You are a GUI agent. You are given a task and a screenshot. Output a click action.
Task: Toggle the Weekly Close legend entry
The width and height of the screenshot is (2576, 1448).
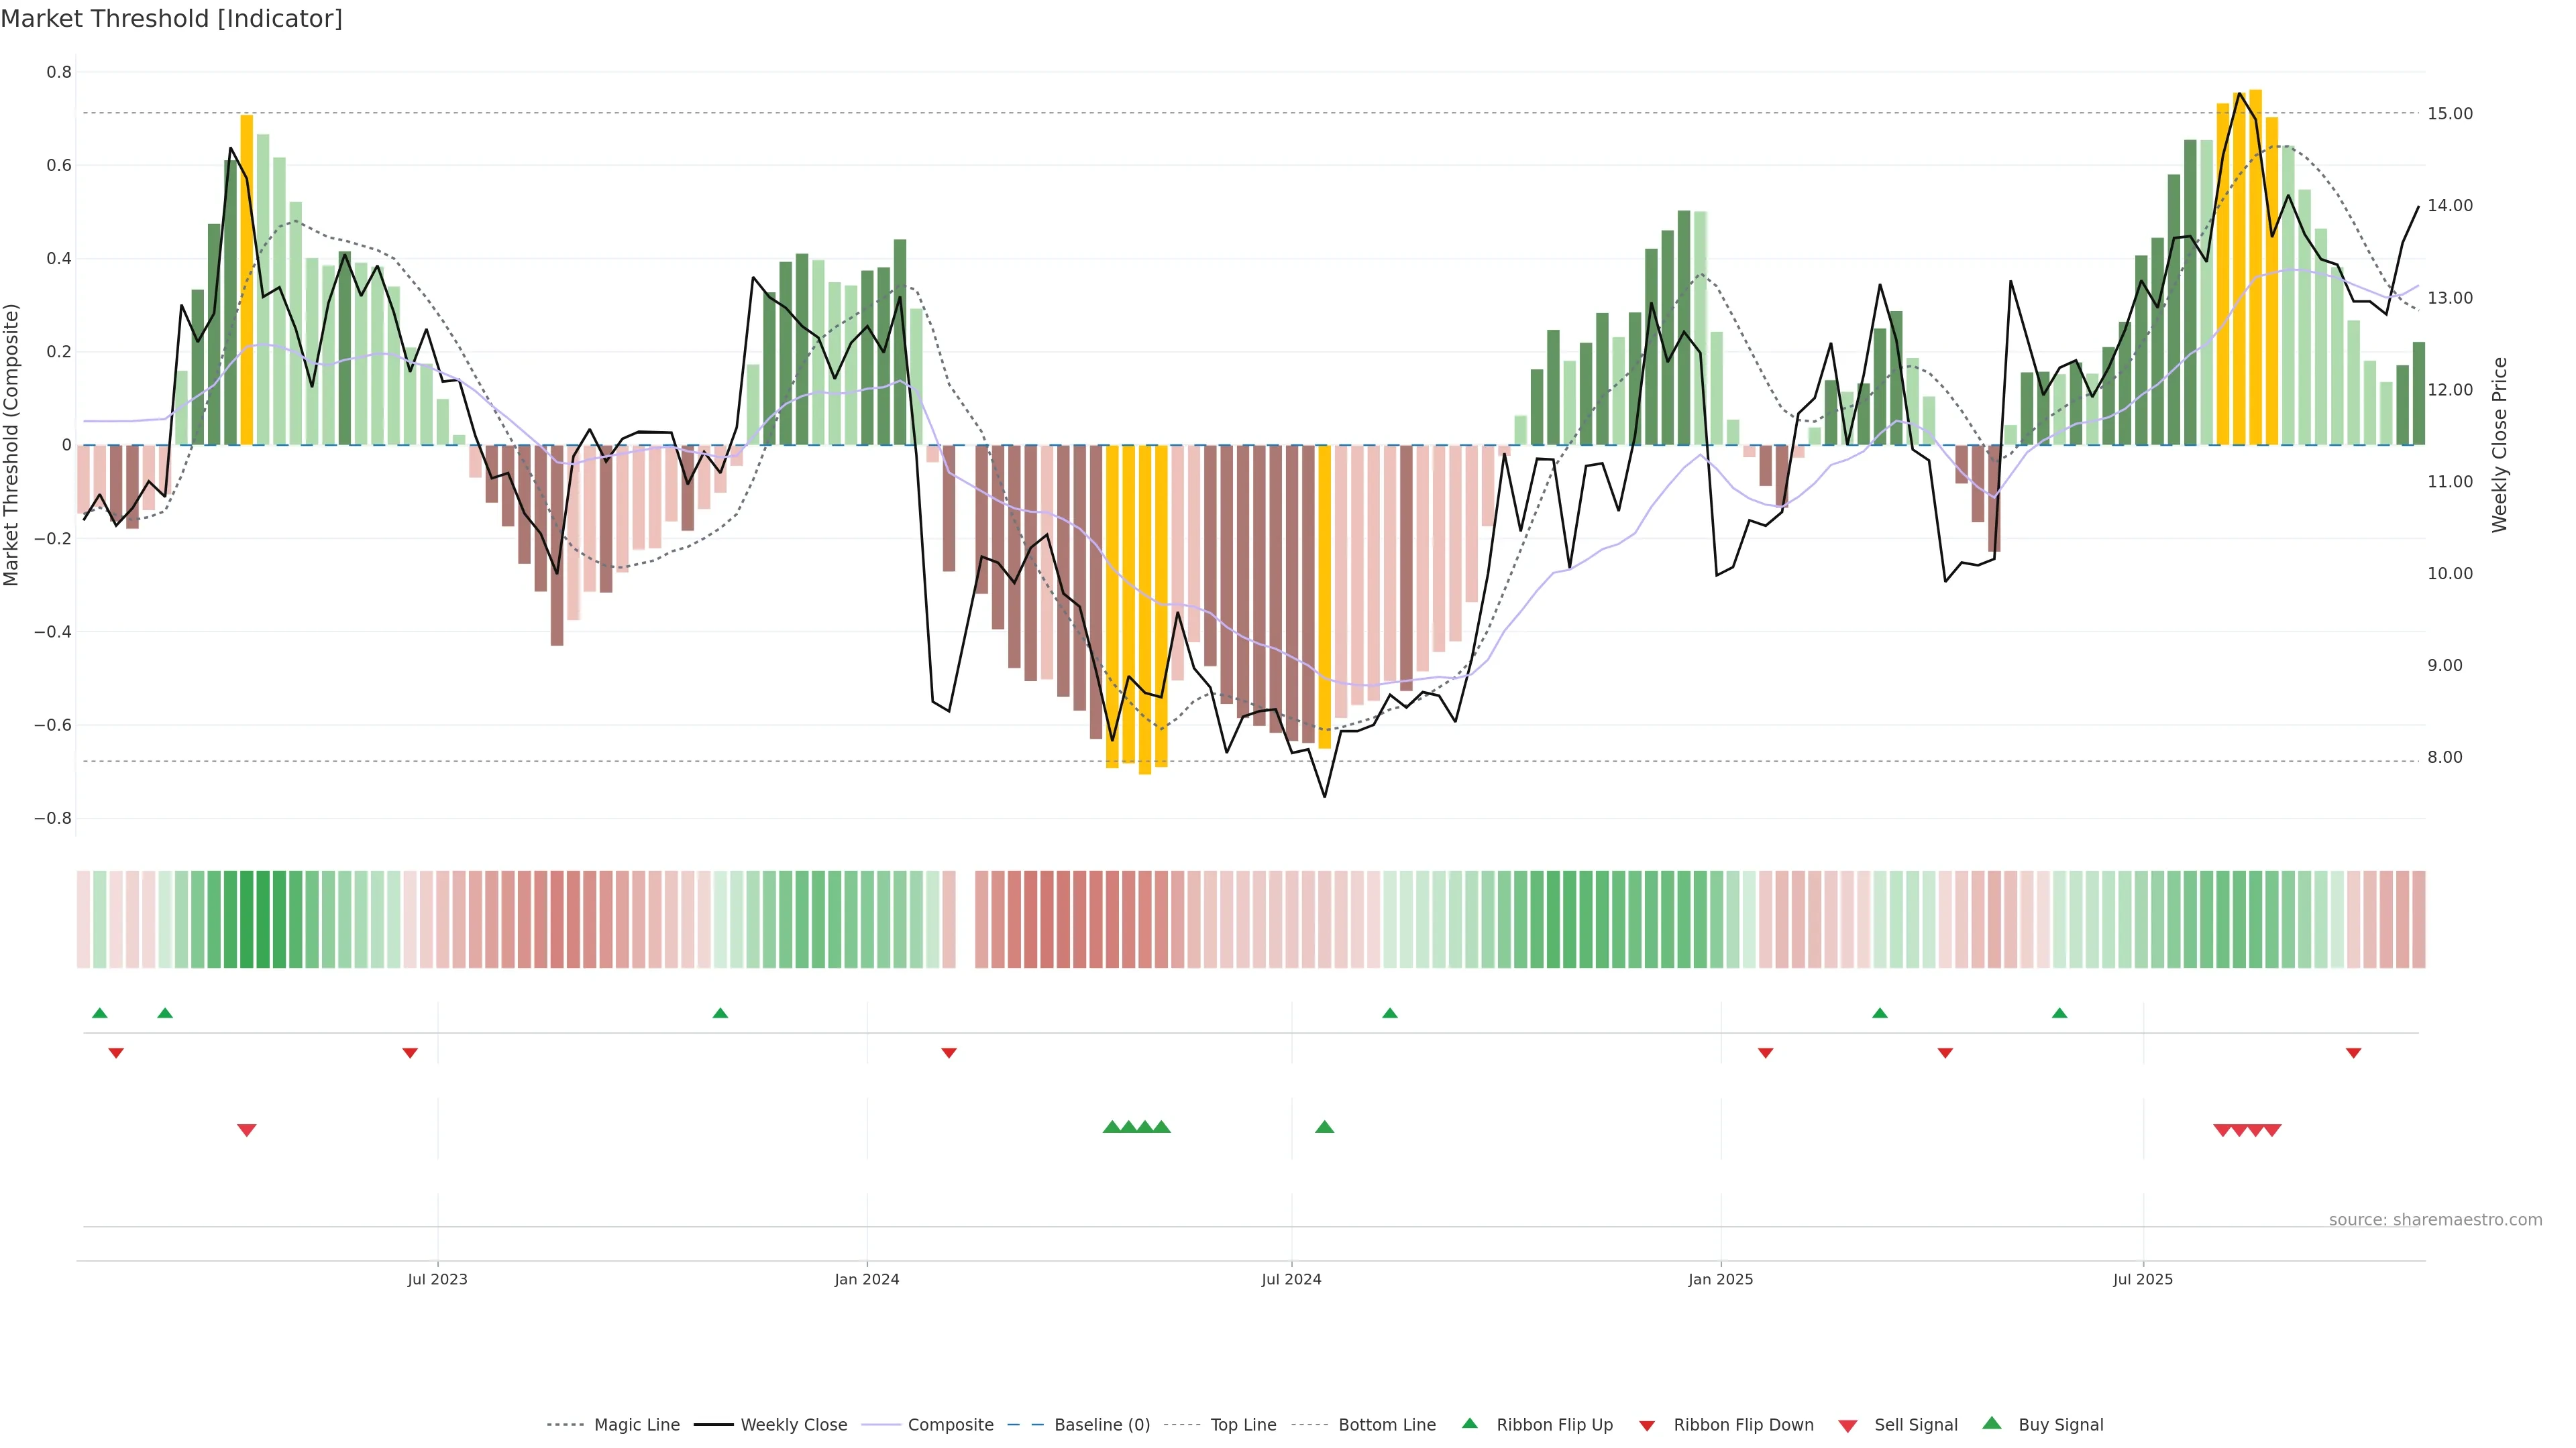tap(793, 1425)
